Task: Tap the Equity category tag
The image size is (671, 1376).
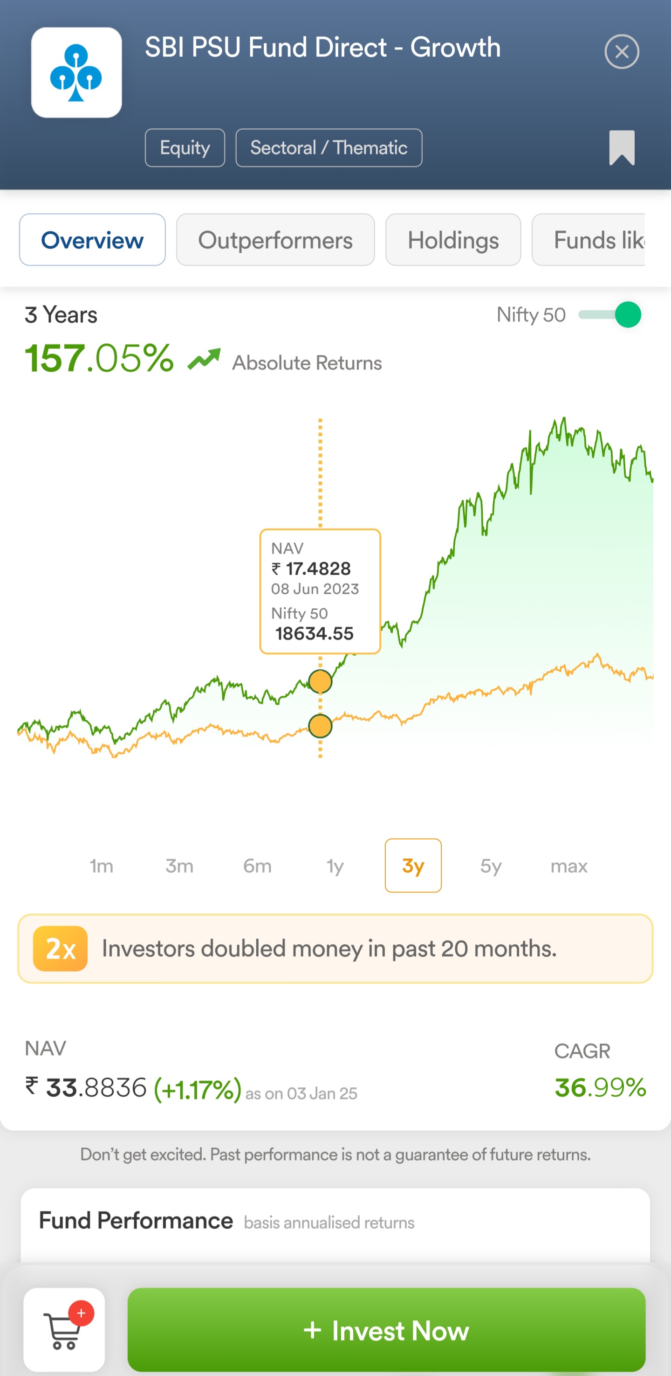Action: [185, 148]
